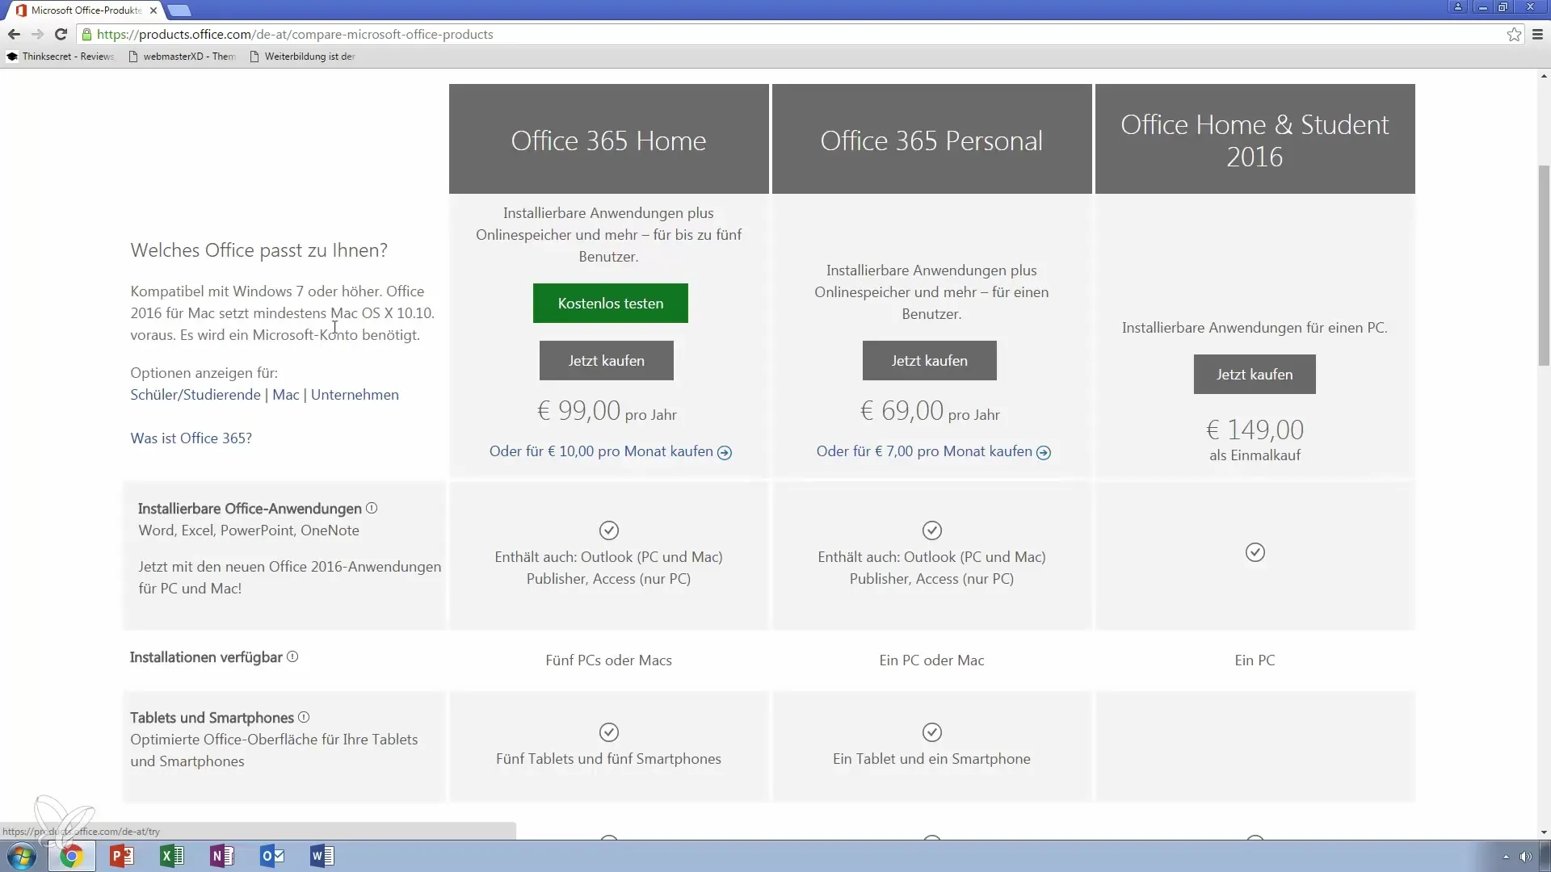The width and height of the screenshot is (1551, 872).
Task: Click the Welches Office passt zu Ihnen? heading
Action: coord(259,250)
